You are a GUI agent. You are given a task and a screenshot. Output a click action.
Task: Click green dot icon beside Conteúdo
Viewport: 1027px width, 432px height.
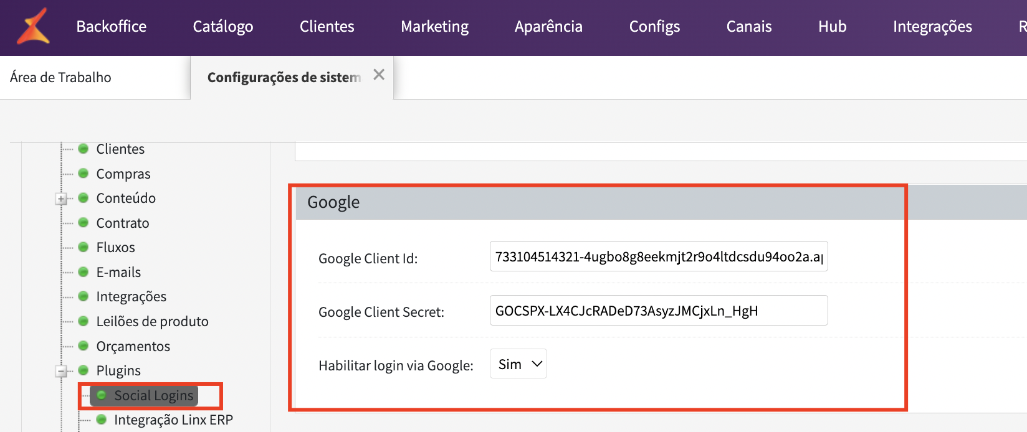[x=84, y=198]
